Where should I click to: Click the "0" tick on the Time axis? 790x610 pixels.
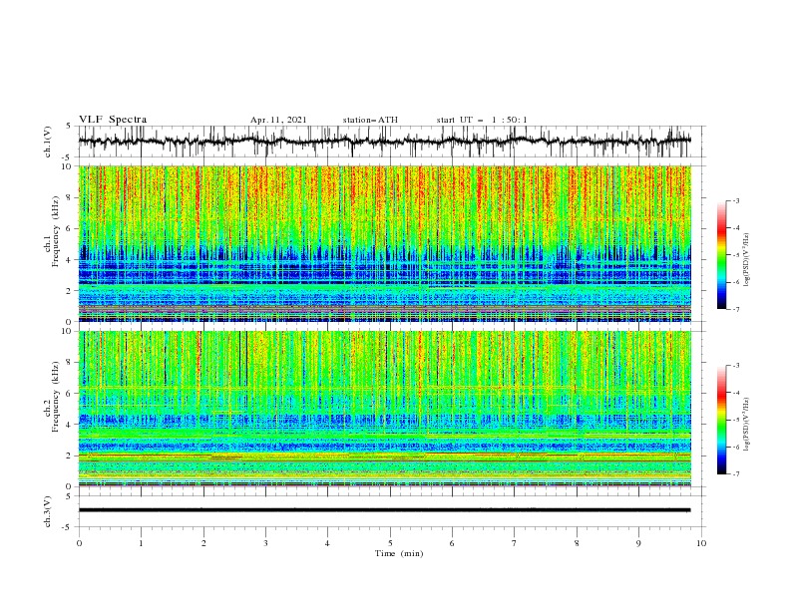tap(79, 543)
